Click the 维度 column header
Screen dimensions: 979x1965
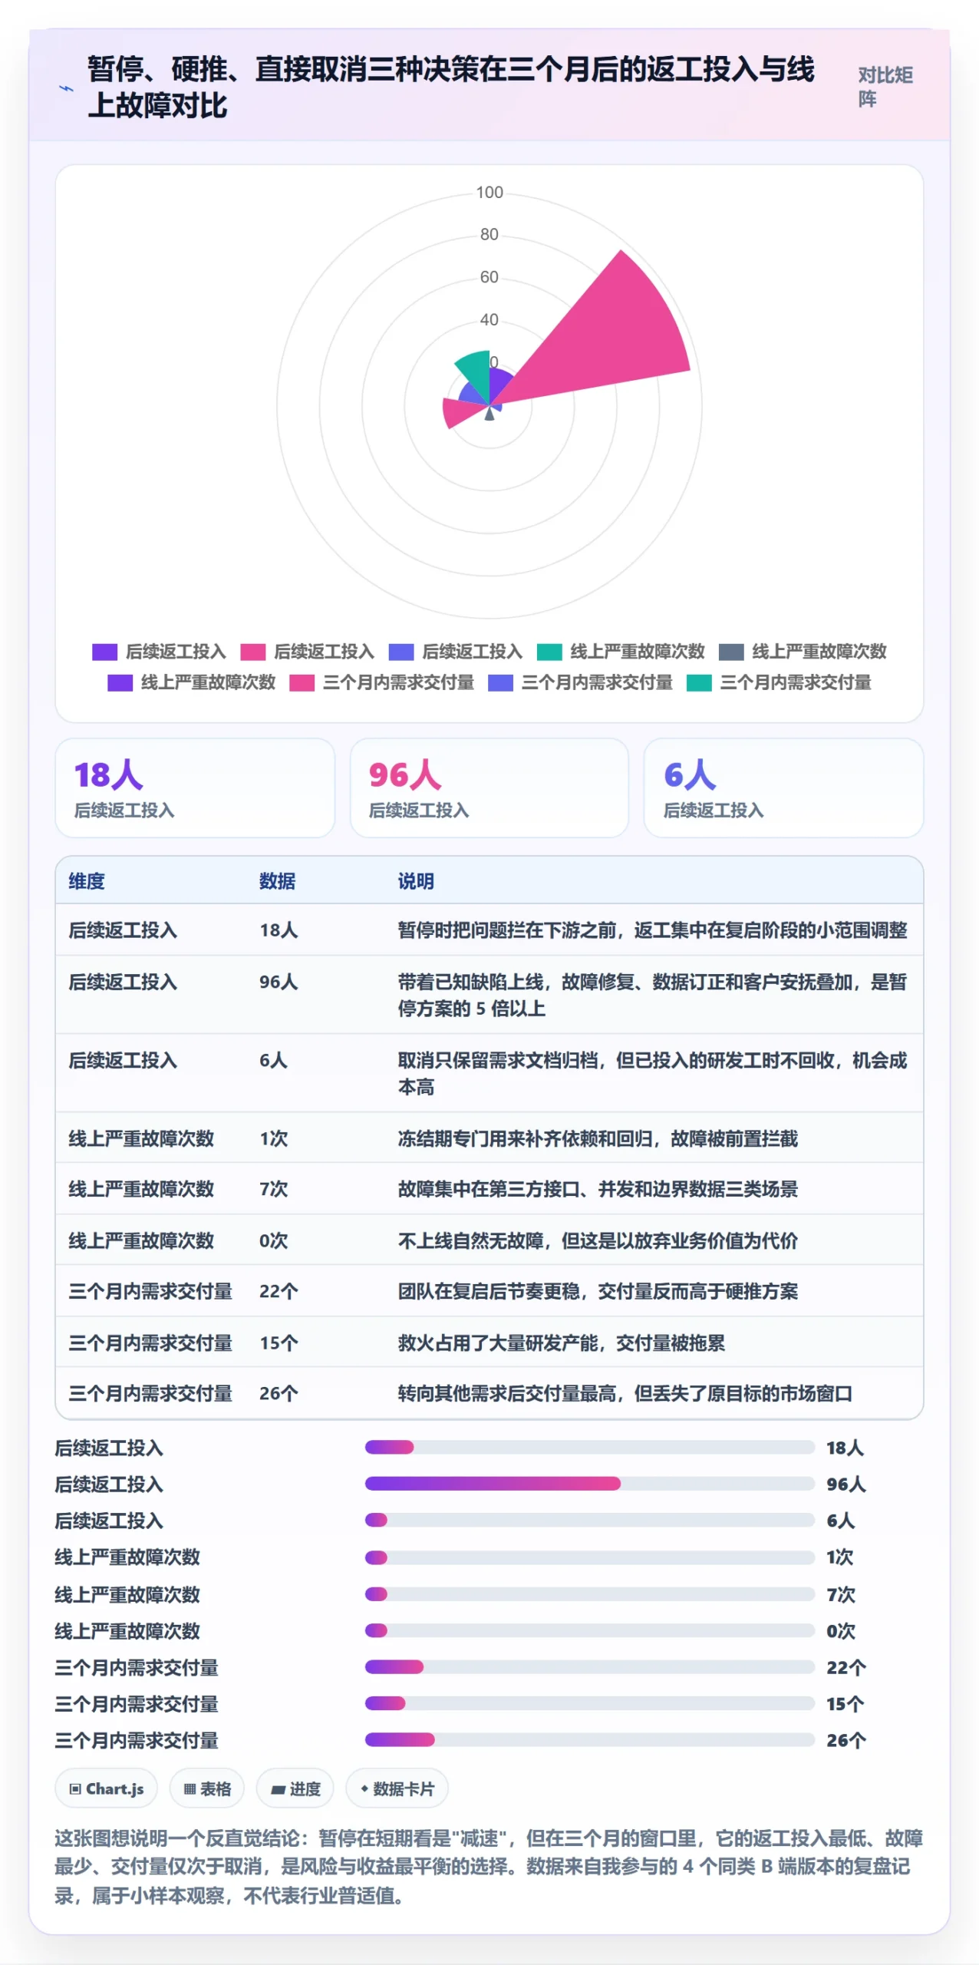[87, 880]
